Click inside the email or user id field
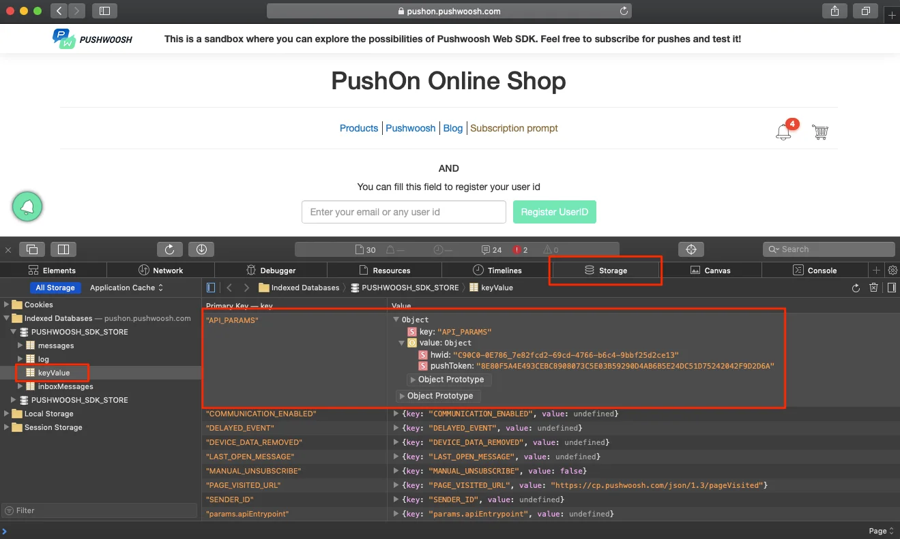The image size is (900, 539). coord(403,212)
